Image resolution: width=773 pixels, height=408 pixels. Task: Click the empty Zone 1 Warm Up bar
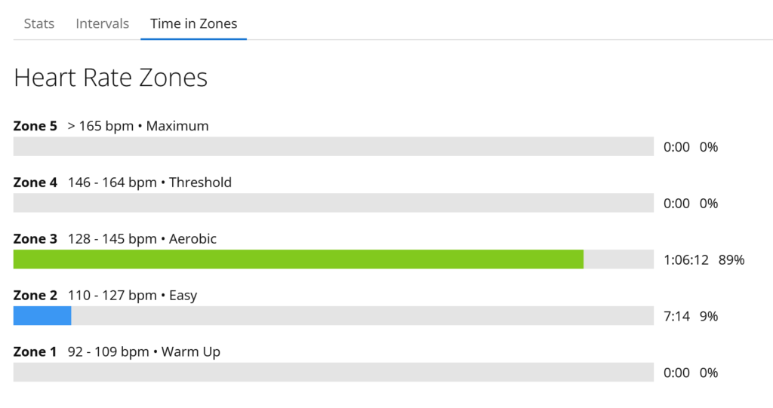(333, 373)
